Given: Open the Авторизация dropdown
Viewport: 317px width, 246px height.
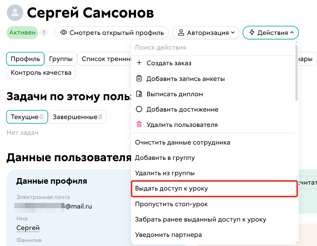Looking at the screenshot, I should [x=206, y=33].
